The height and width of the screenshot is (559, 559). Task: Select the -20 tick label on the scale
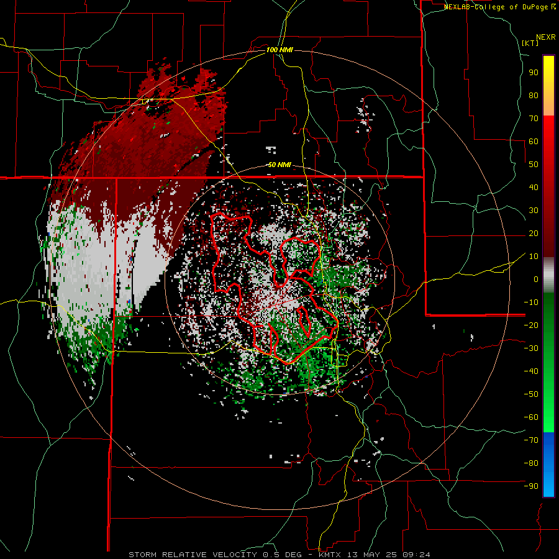[x=531, y=325]
